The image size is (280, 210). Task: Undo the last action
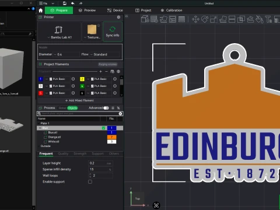pyautogui.click(x=73, y=3)
